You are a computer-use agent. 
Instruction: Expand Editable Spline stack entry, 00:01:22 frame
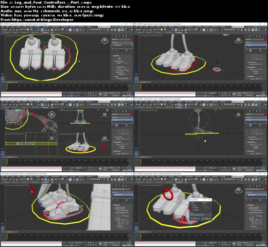point(113,45)
